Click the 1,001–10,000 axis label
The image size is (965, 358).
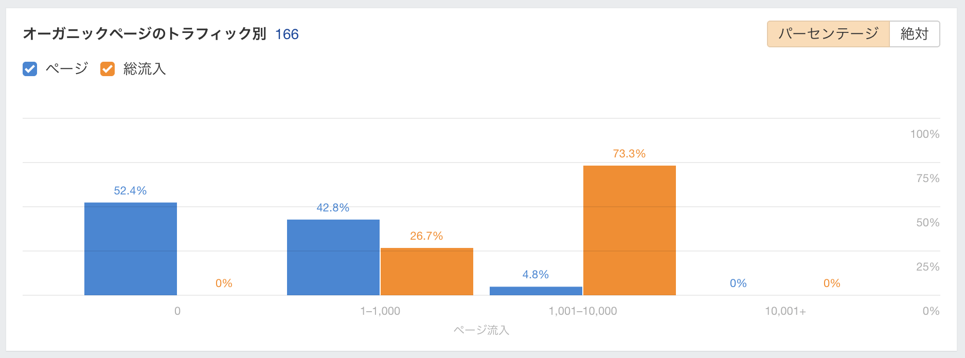(x=583, y=311)
